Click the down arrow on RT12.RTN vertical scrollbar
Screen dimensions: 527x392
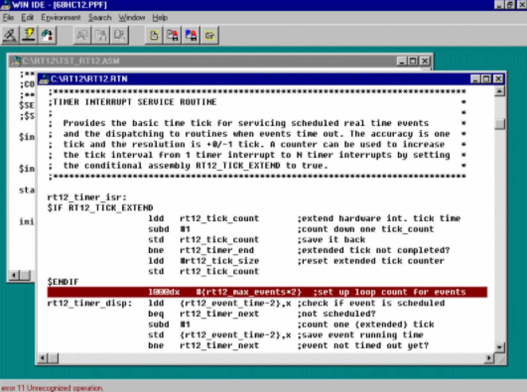pyautogui.click(x=499, y=347)
